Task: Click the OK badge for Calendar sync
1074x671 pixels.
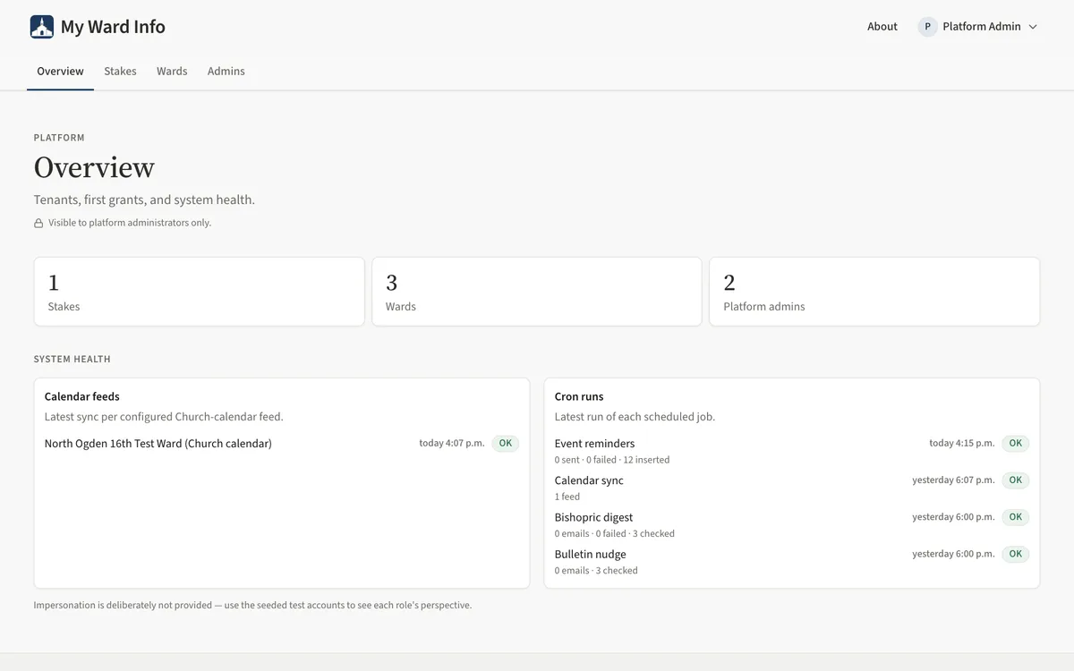Action: (x=1016, y=480)
